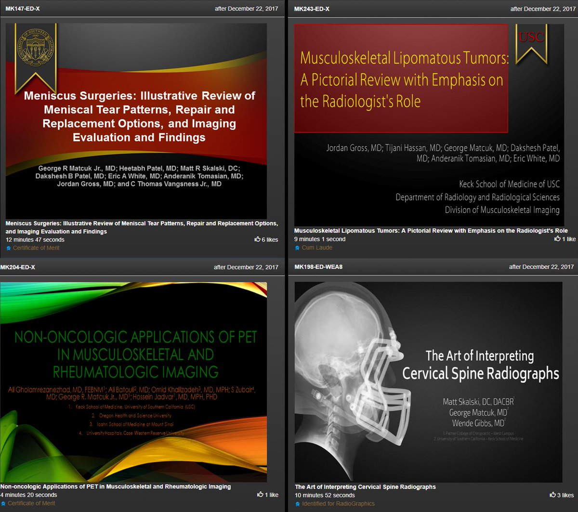The image size is (578, 512).
Task: Open the Non-Oncologic Applications of PET thumbnail
Action: pyautogui.click(x=133, y=382)
